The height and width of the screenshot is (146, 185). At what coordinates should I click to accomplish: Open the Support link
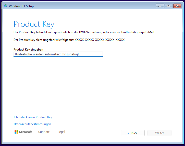(44, 132)
